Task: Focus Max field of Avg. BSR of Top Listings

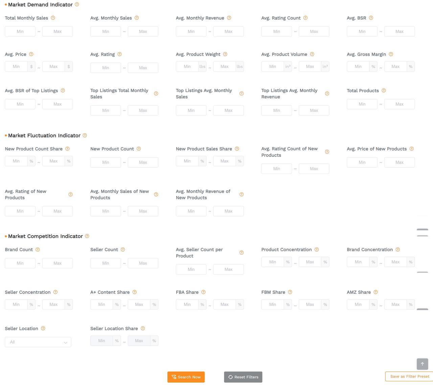Action: (x=58, y=104)
